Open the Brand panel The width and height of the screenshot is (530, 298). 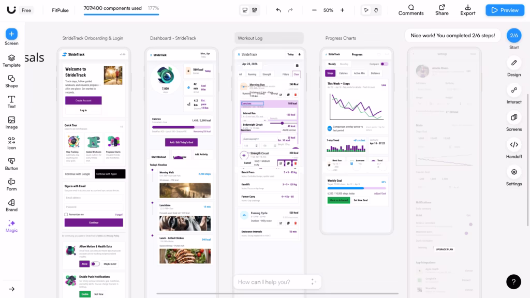(x=11, y=205)
